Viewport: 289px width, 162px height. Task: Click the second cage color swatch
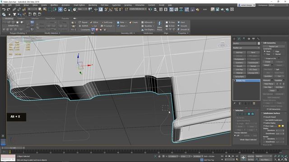coord(283,126)
